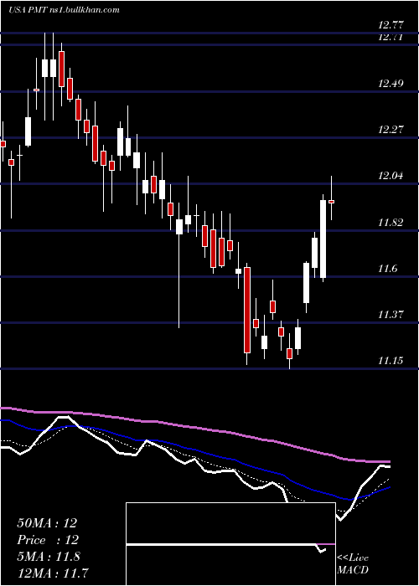
Task: Click the last small red candlestick near 12.04
Action: coord(332,202)
